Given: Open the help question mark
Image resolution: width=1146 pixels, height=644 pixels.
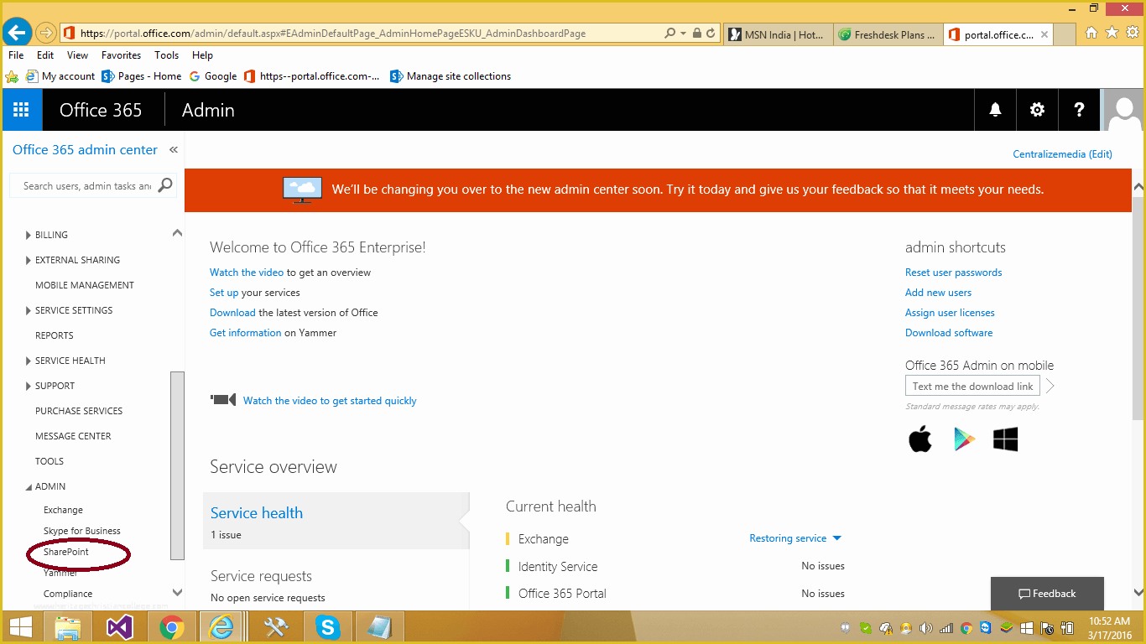Looking at the screenshot, I should click(1079, 110).
